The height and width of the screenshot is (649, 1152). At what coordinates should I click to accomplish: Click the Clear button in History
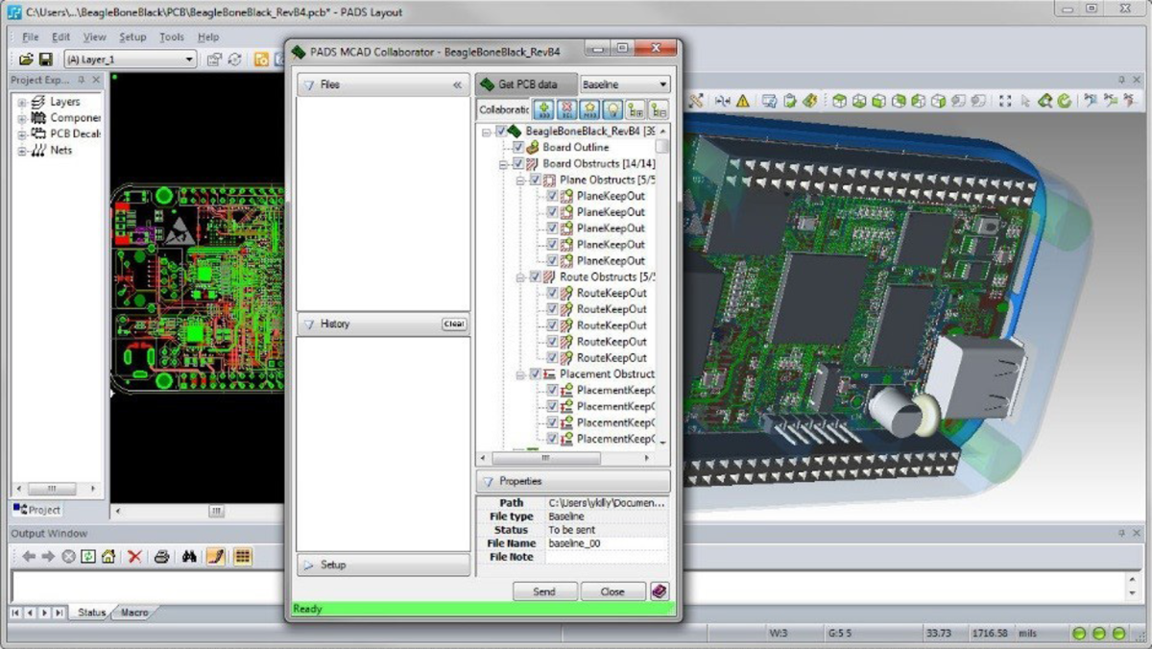[454, 324]
